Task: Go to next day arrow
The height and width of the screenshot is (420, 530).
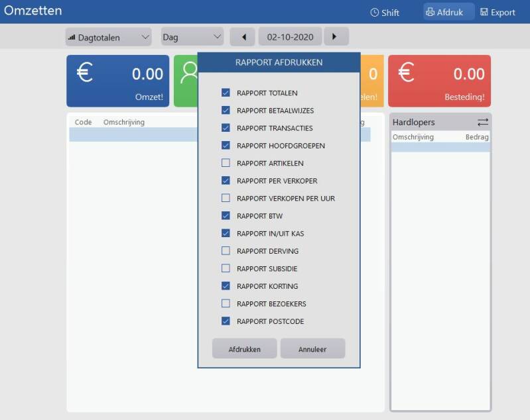Action: (336, 36)
